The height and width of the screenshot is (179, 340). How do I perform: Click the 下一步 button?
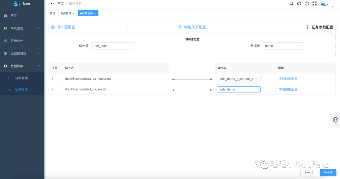coord(328,172)
